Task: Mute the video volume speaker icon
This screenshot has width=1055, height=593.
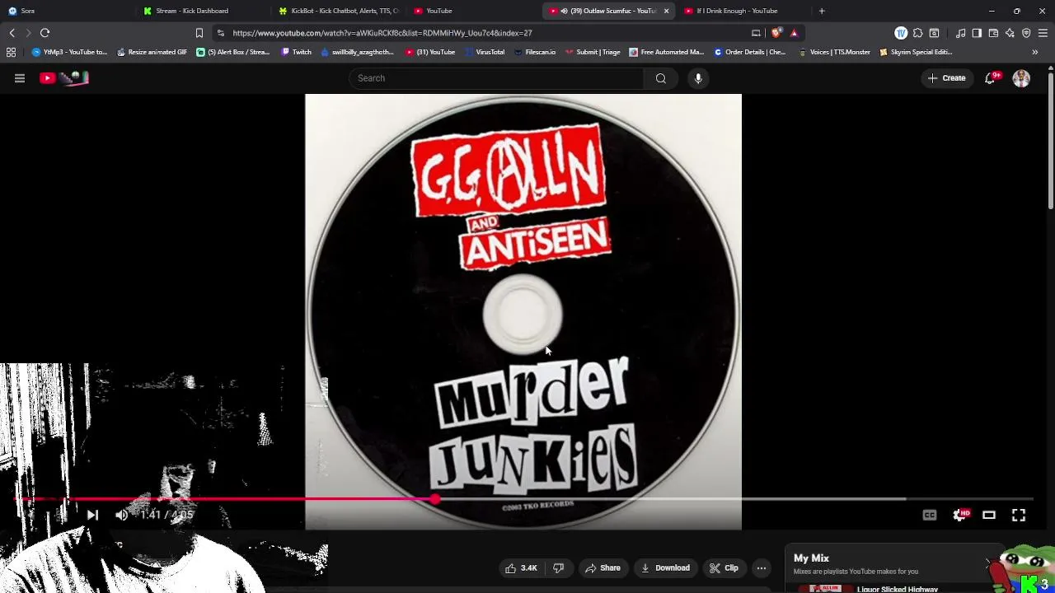Action: (x=122, y=515)
